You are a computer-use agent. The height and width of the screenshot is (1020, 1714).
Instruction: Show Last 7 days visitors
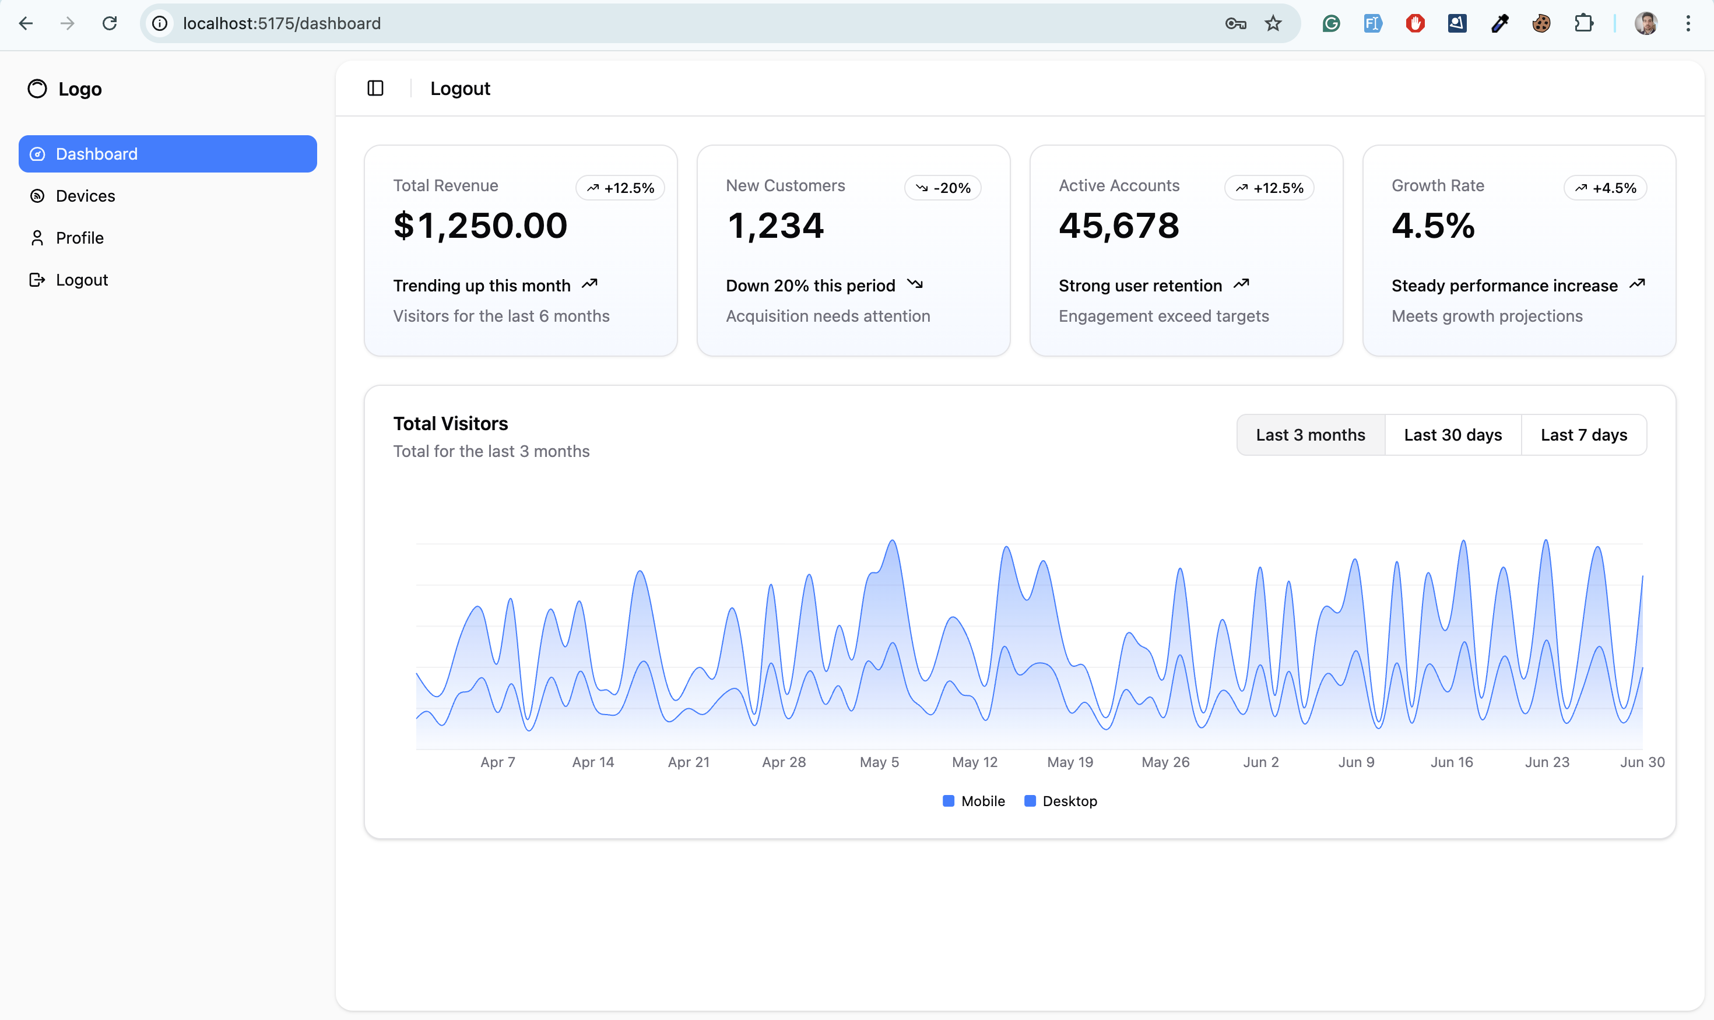(1583, 435)
